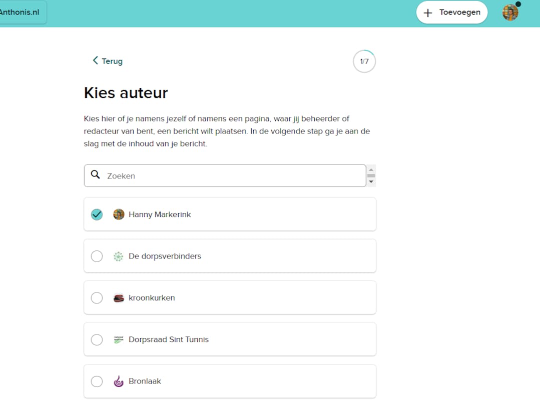Click the scroll down arrow beside search

[x=371, y=182]
